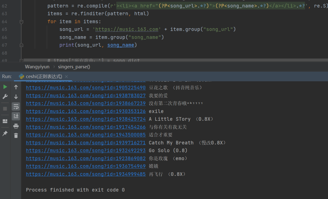Screen dimensions: 328x199
Task: Open song link id=1943500085
Action: pos(86,135)
